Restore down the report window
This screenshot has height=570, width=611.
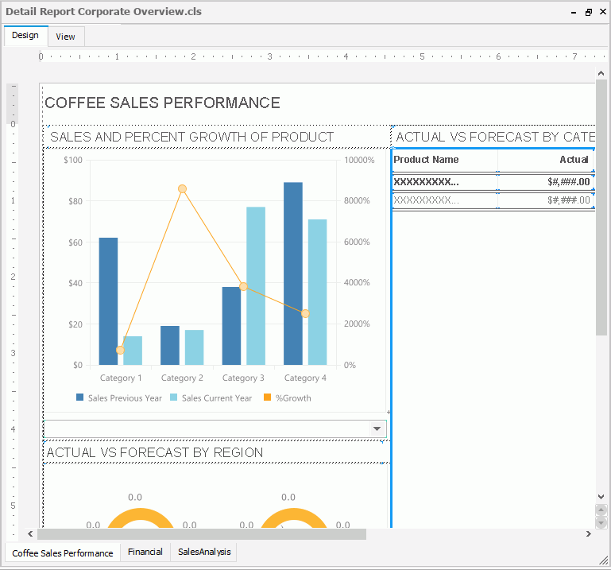(x=589, y=13)
